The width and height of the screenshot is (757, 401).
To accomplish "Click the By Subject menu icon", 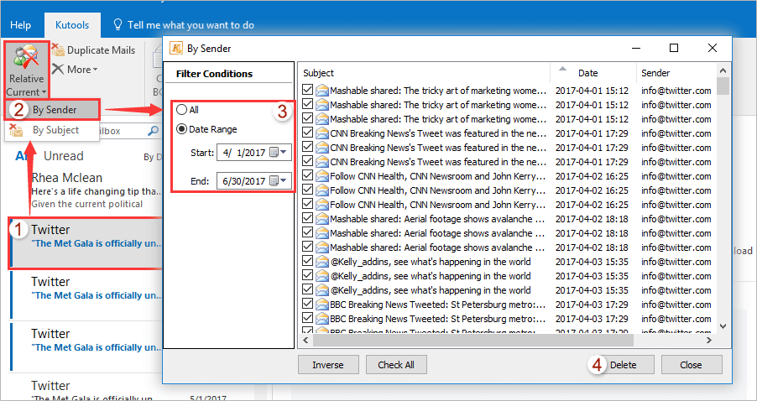I will pyautogui.click(x=17, y=130).
